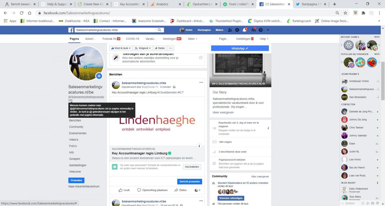
Task: Switch to the Analytics browser tab
Action: click(165, 4)
